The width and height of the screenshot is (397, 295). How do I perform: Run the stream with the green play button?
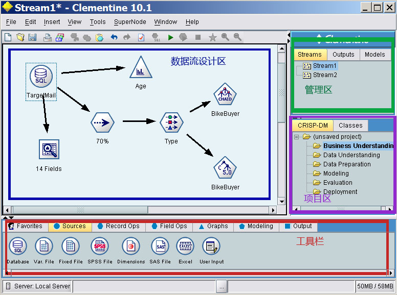pyautogui.click(x=170, y=38)
